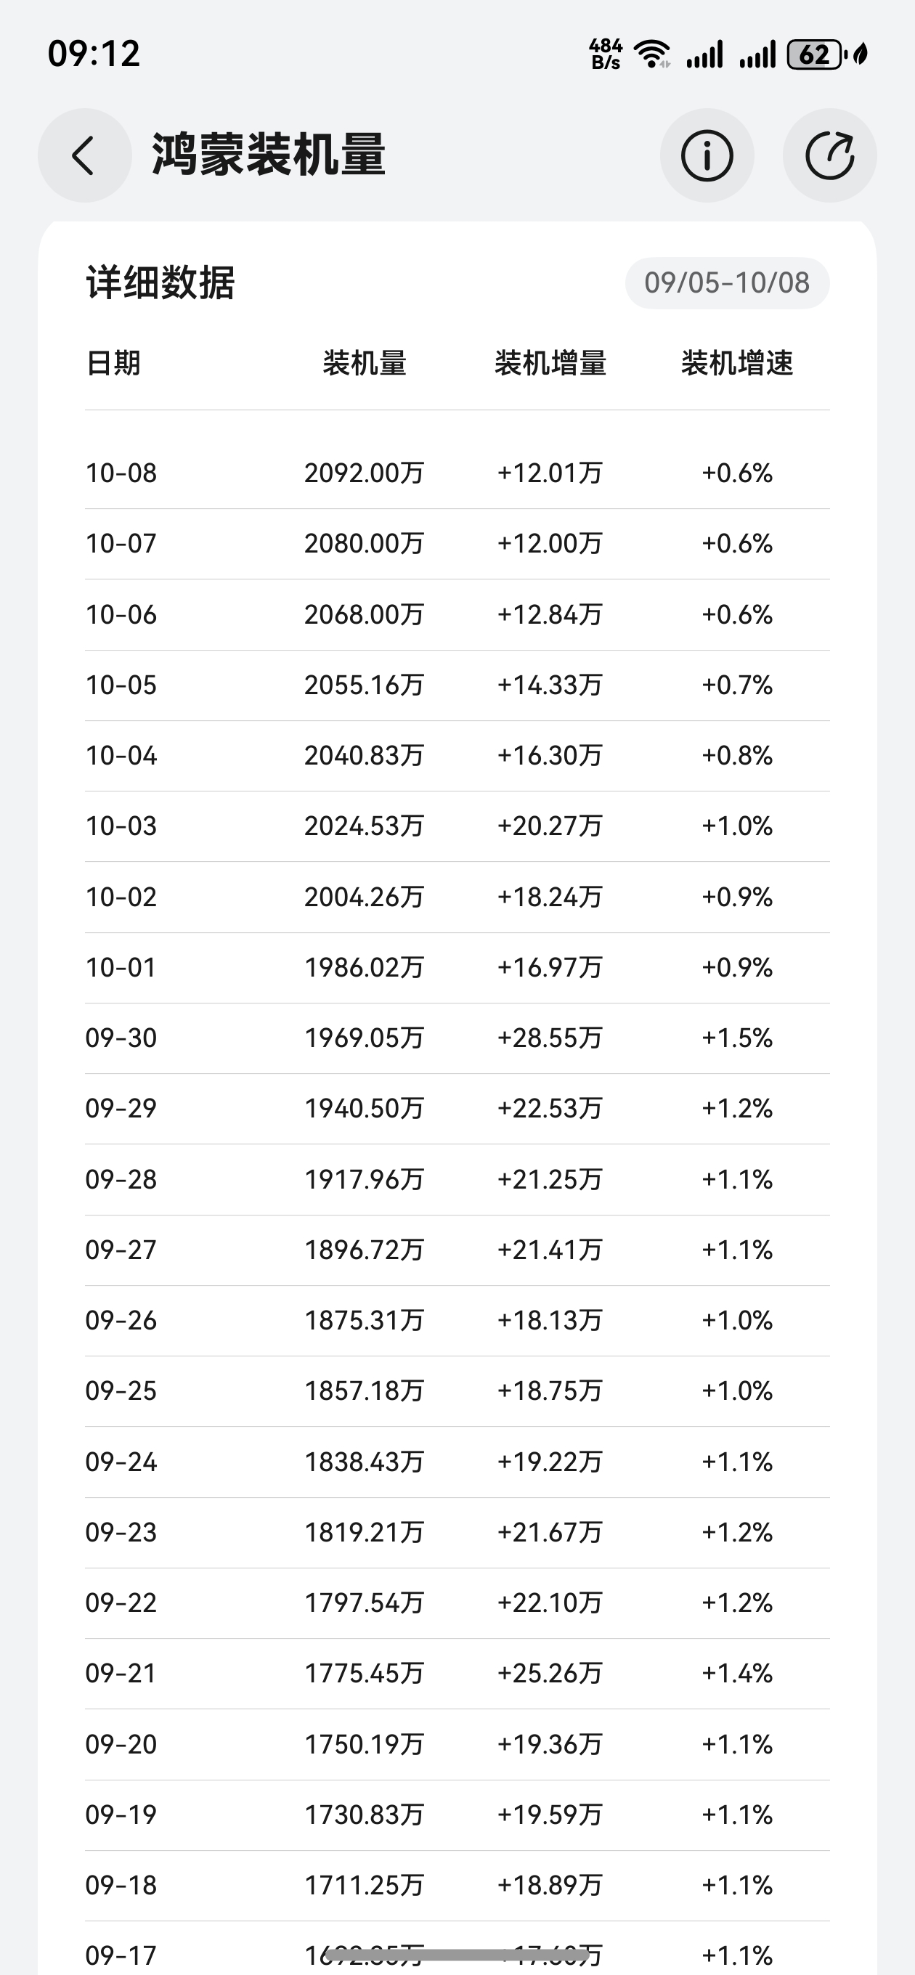Select the 10-03 date row
The image size is (915, 1975).
121,826
